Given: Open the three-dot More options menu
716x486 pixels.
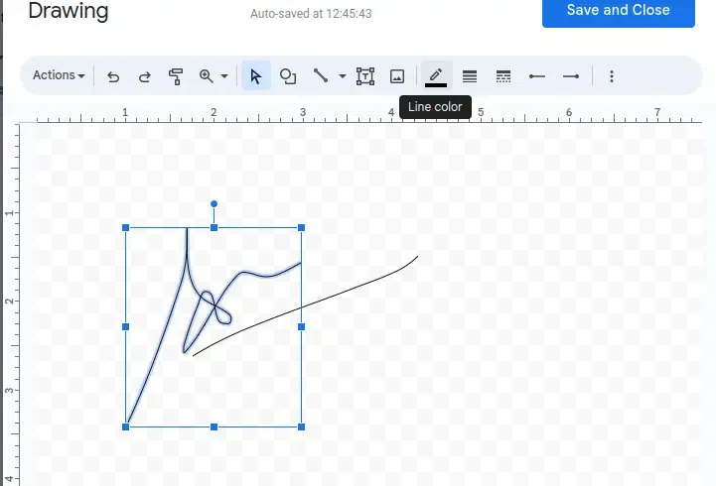Looking at the screenshot, I should point(612,76).
